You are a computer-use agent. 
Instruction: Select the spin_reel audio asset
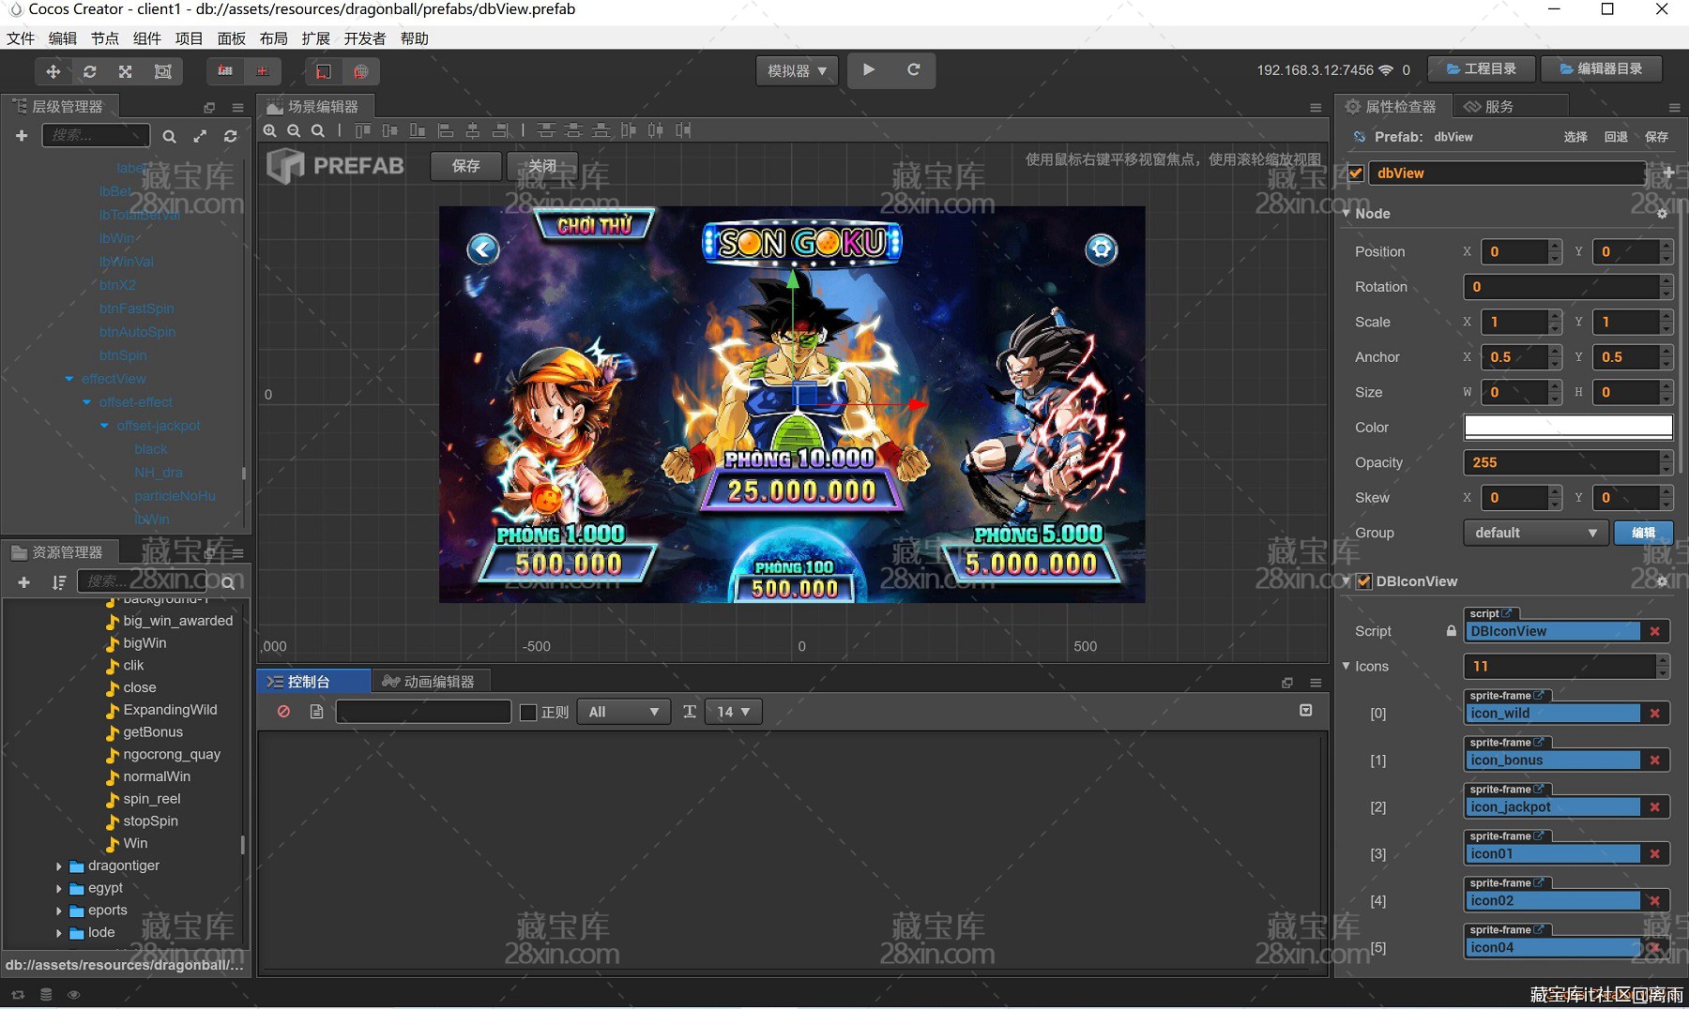point(151,799)
